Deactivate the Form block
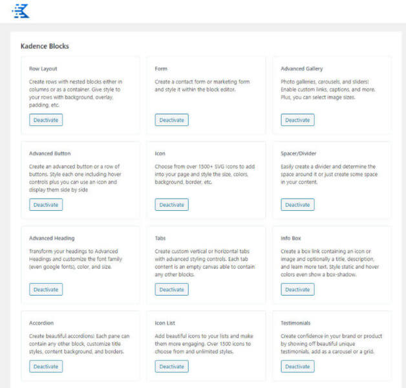The height and width of the screenshot is (388, 406). pyautogui.click(x=171, y=120)
